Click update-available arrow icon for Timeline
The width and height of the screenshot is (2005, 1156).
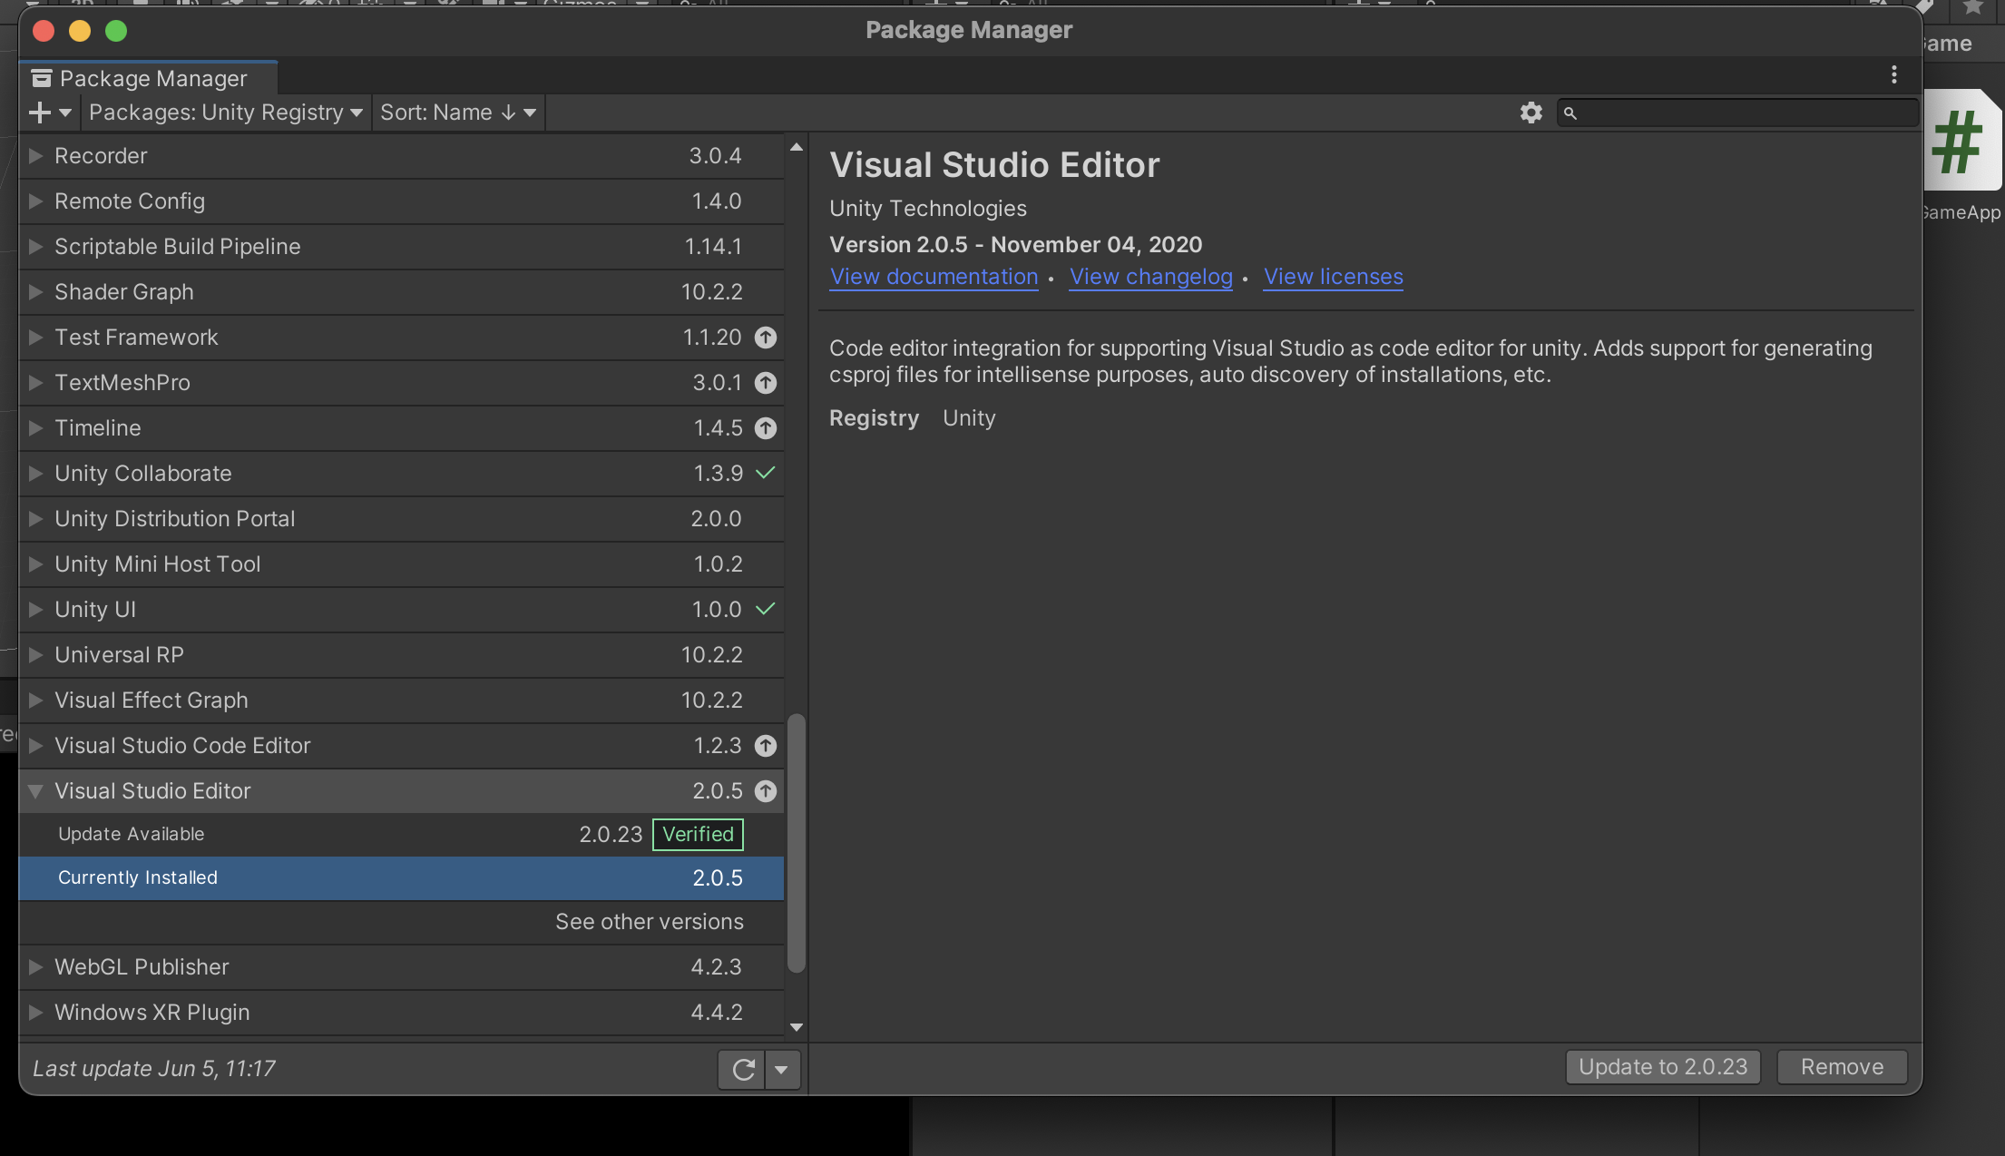point(766,428)
